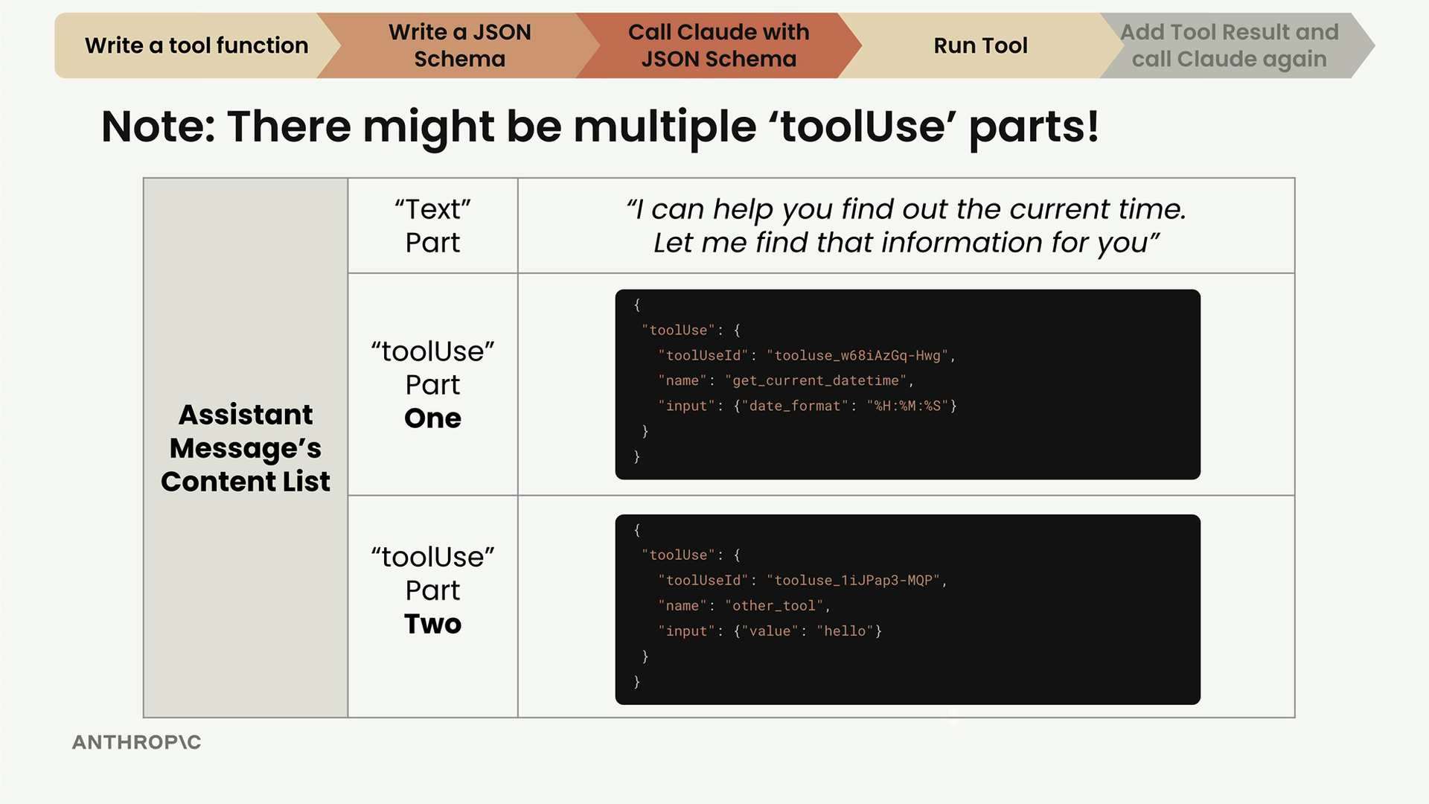Click the 'date_format' key in first code block
The width and height of the screenshot is (1429, 804).
795,406
